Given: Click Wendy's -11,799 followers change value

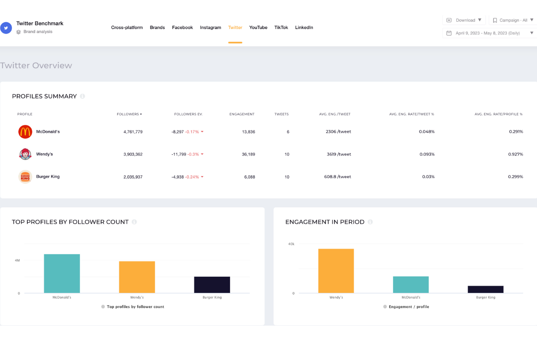Looking at the screenshot, I should (179, 154).
